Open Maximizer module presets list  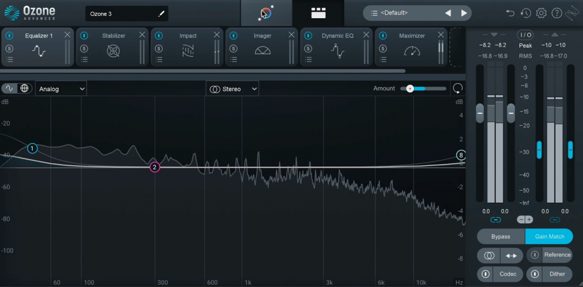point(383,59)
